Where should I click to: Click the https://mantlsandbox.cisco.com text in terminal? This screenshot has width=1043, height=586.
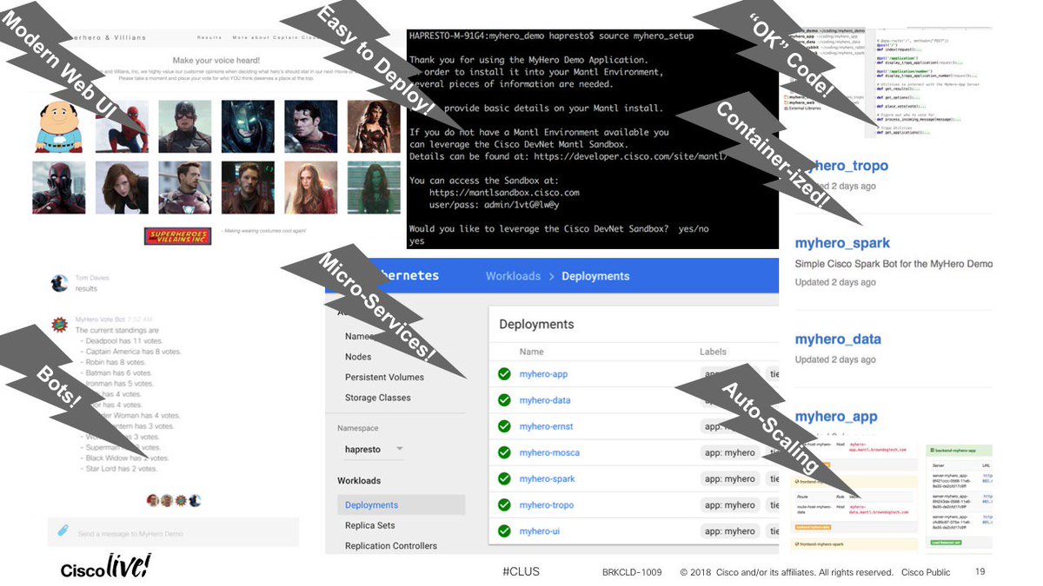pyautogui.click(x=504, y=193)
